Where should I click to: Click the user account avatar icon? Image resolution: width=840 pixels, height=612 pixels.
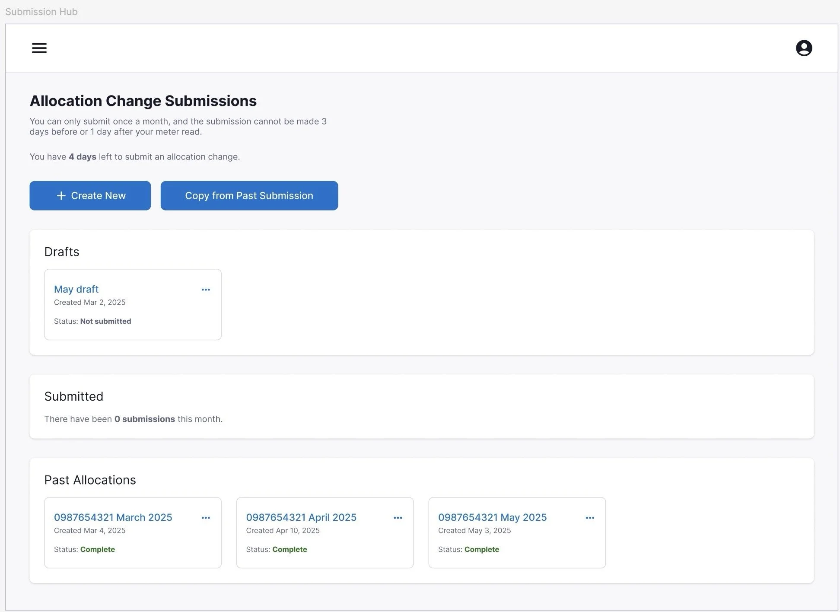pyautogui.click(x=804, y=48)
